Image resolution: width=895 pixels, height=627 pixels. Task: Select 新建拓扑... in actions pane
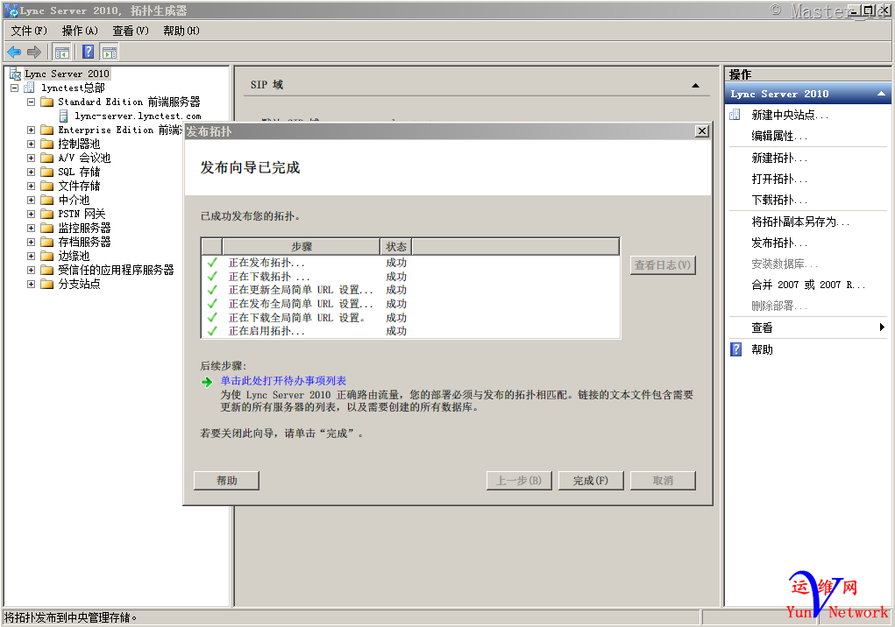point(779,158)
